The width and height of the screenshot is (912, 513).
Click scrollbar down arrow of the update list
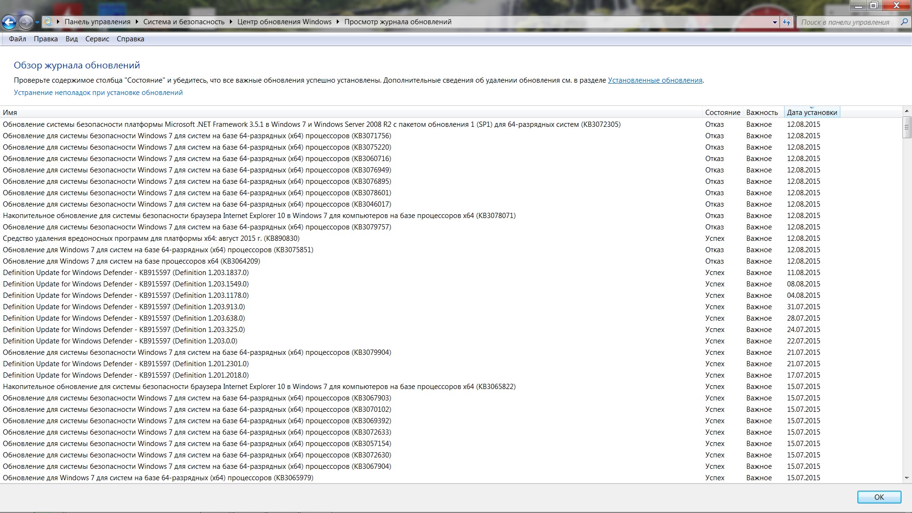click(906, 478)
